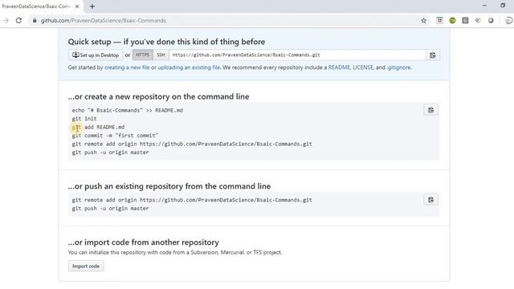Open the README link
514x289 pixels.
(339, 67)
